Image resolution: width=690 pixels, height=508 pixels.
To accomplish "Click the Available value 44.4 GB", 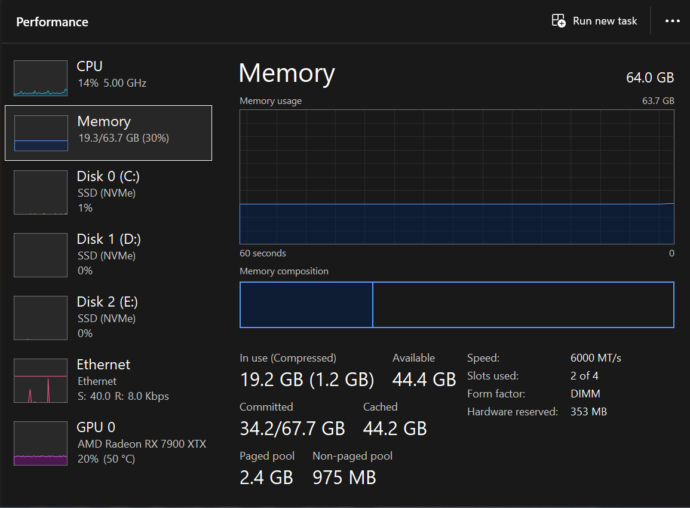I will (424, 380).
